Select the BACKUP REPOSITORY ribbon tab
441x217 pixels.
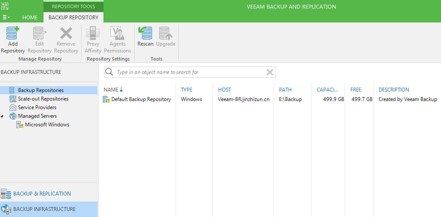73,18
